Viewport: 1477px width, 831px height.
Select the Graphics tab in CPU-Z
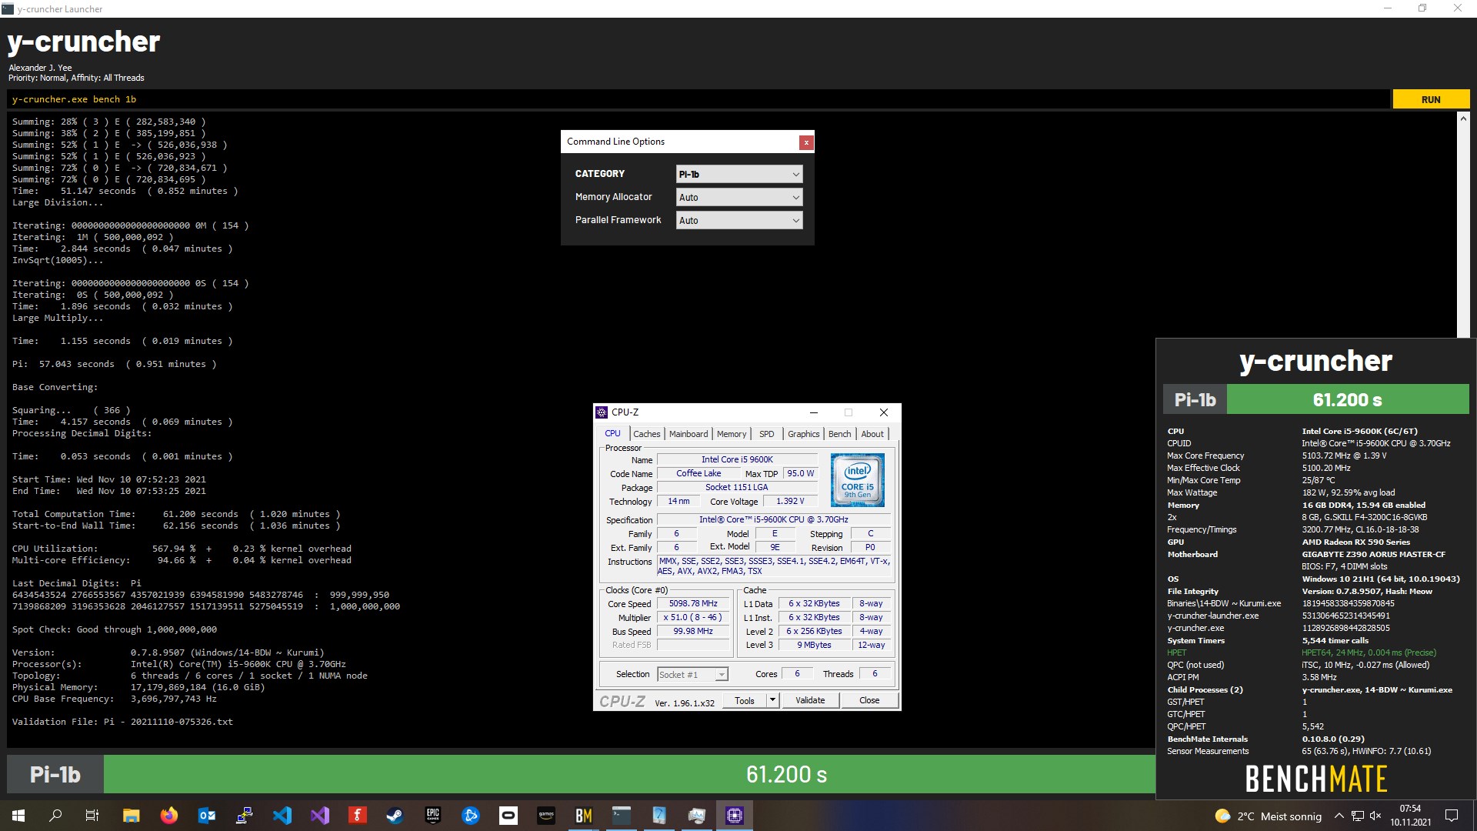pyautogui.click(x=803, y=434)
